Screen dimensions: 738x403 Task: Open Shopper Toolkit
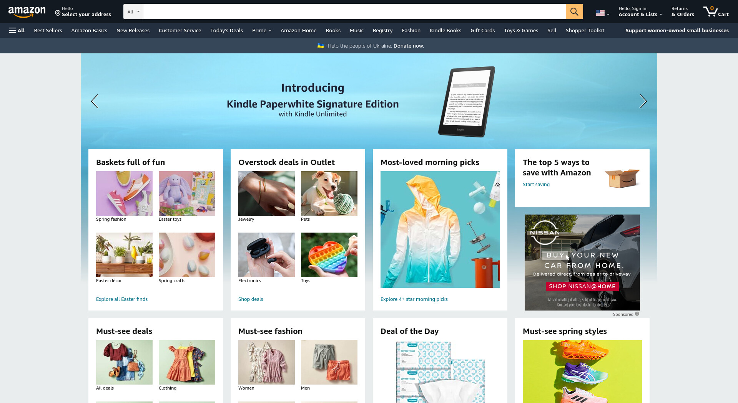click(x=585, y=30)
